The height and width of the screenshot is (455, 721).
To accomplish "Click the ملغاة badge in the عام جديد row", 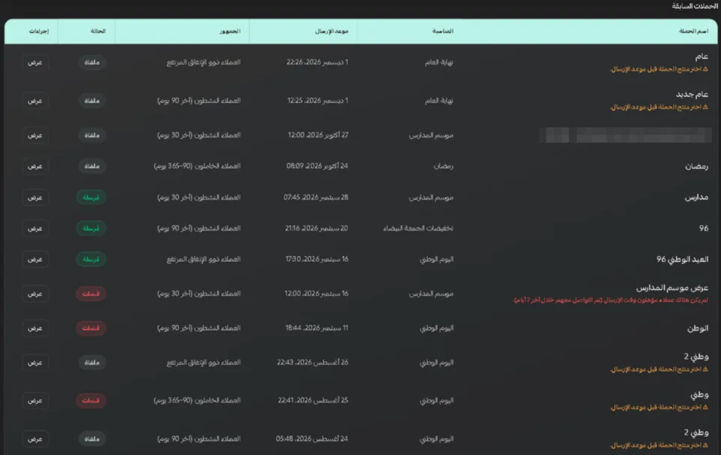I will tap(92, 101).
